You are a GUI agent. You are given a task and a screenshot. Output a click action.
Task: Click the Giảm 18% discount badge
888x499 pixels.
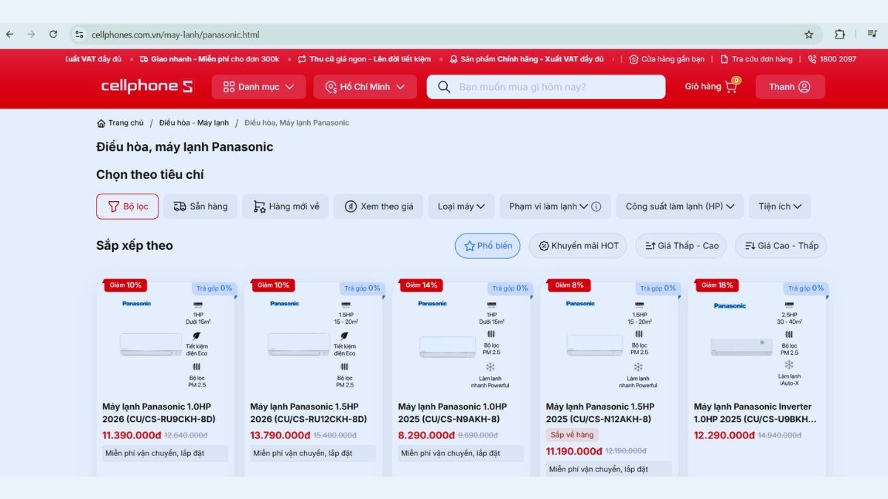[x=717, y=285]
